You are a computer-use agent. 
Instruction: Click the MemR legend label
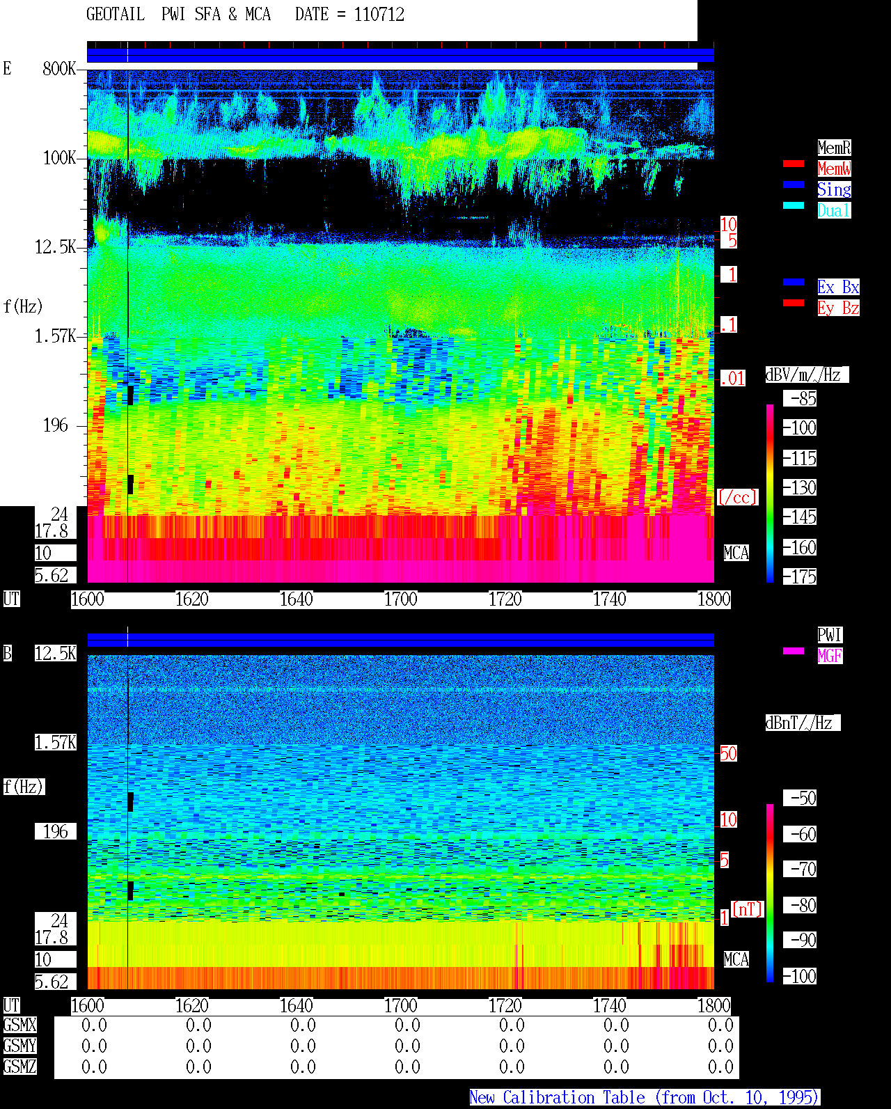834,148
